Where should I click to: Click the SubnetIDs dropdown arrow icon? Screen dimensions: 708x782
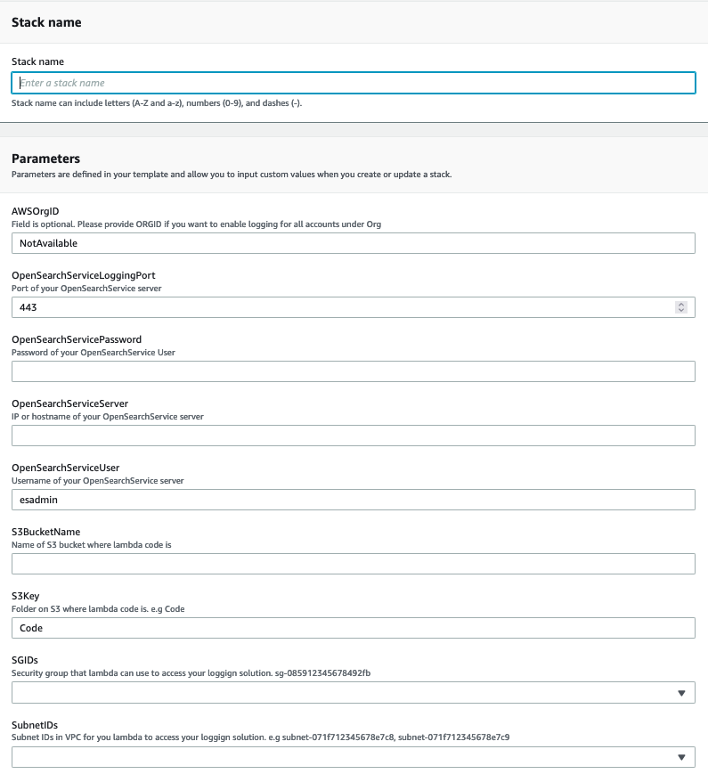coord(682,756)
